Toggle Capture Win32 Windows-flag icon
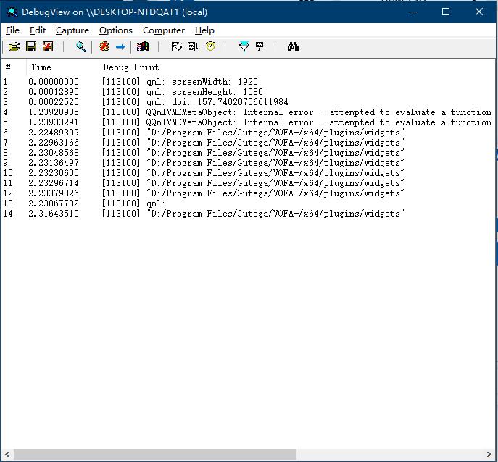This screenshot has width=498, height=462. point(143,47)
